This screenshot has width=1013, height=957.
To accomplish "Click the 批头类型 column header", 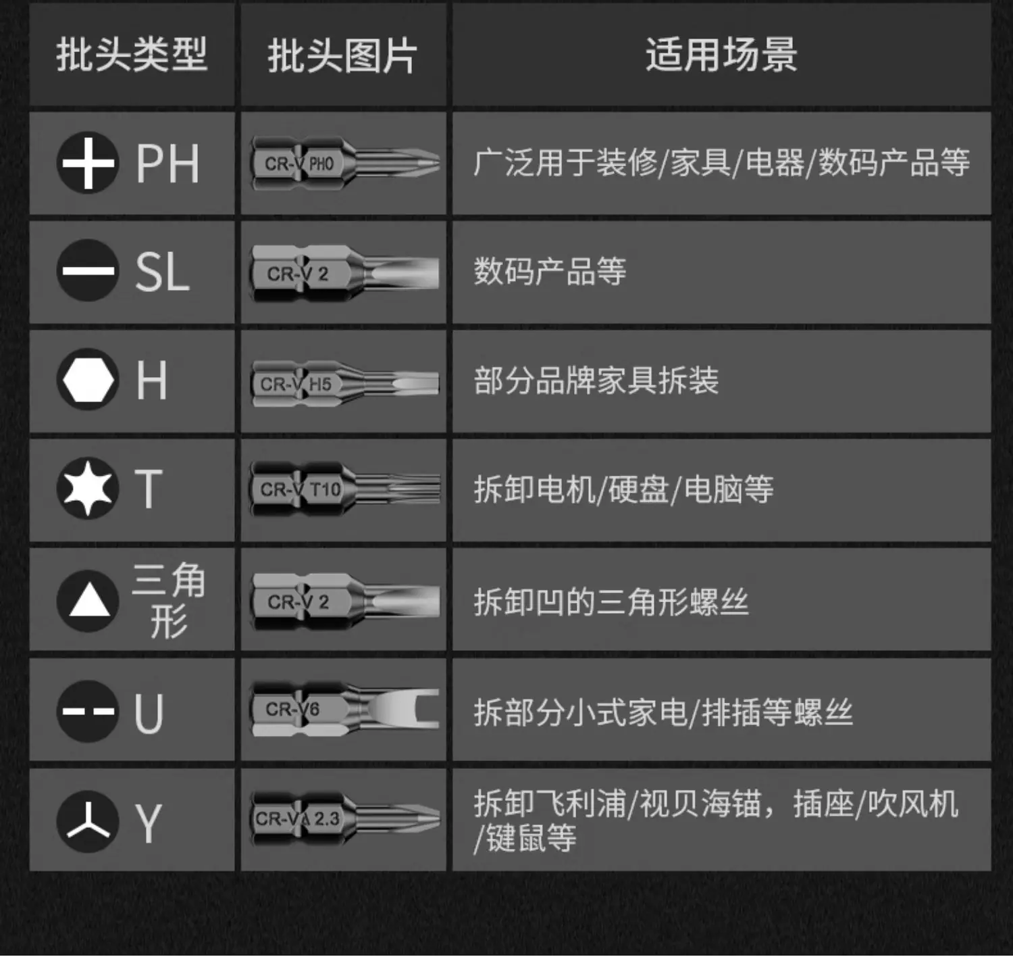I will pyautogui.click(x=132, y=55).
